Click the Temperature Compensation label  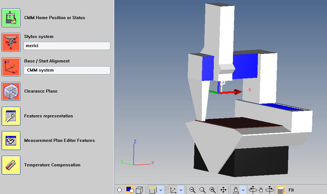(x=52, y=165)
